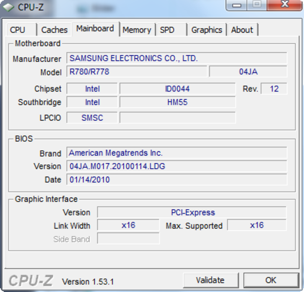304x292 pixels.
Task: Click the Chipset vendor field showing Intel
Action: (92, 89)
